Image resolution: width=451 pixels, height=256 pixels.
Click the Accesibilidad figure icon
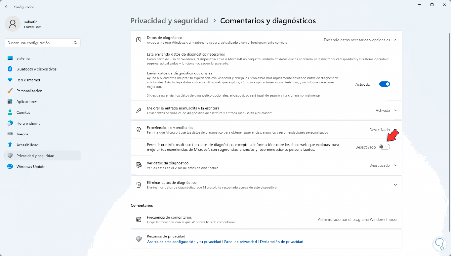click(10, 145)
